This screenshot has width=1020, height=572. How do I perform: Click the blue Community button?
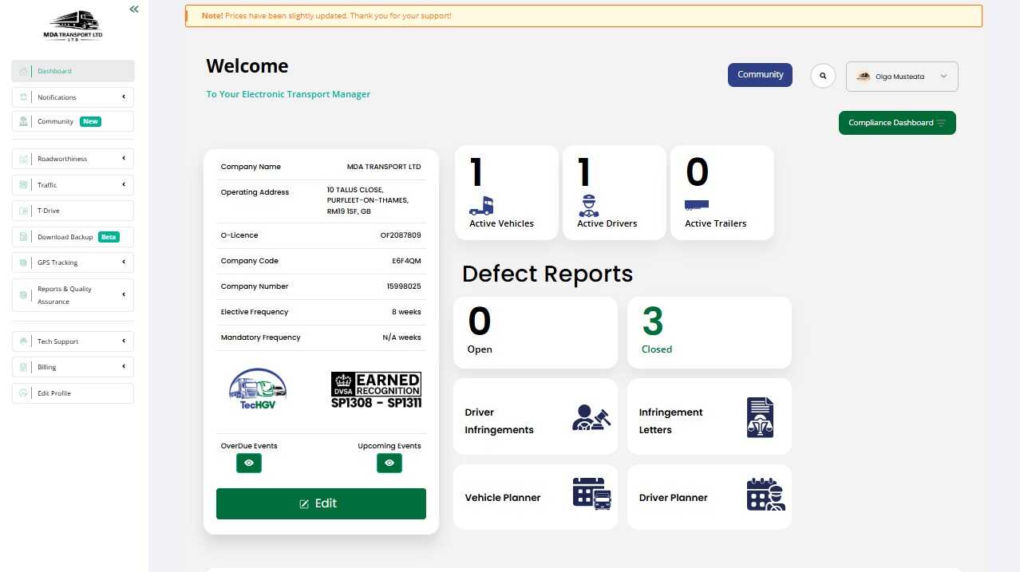[760, 75]
